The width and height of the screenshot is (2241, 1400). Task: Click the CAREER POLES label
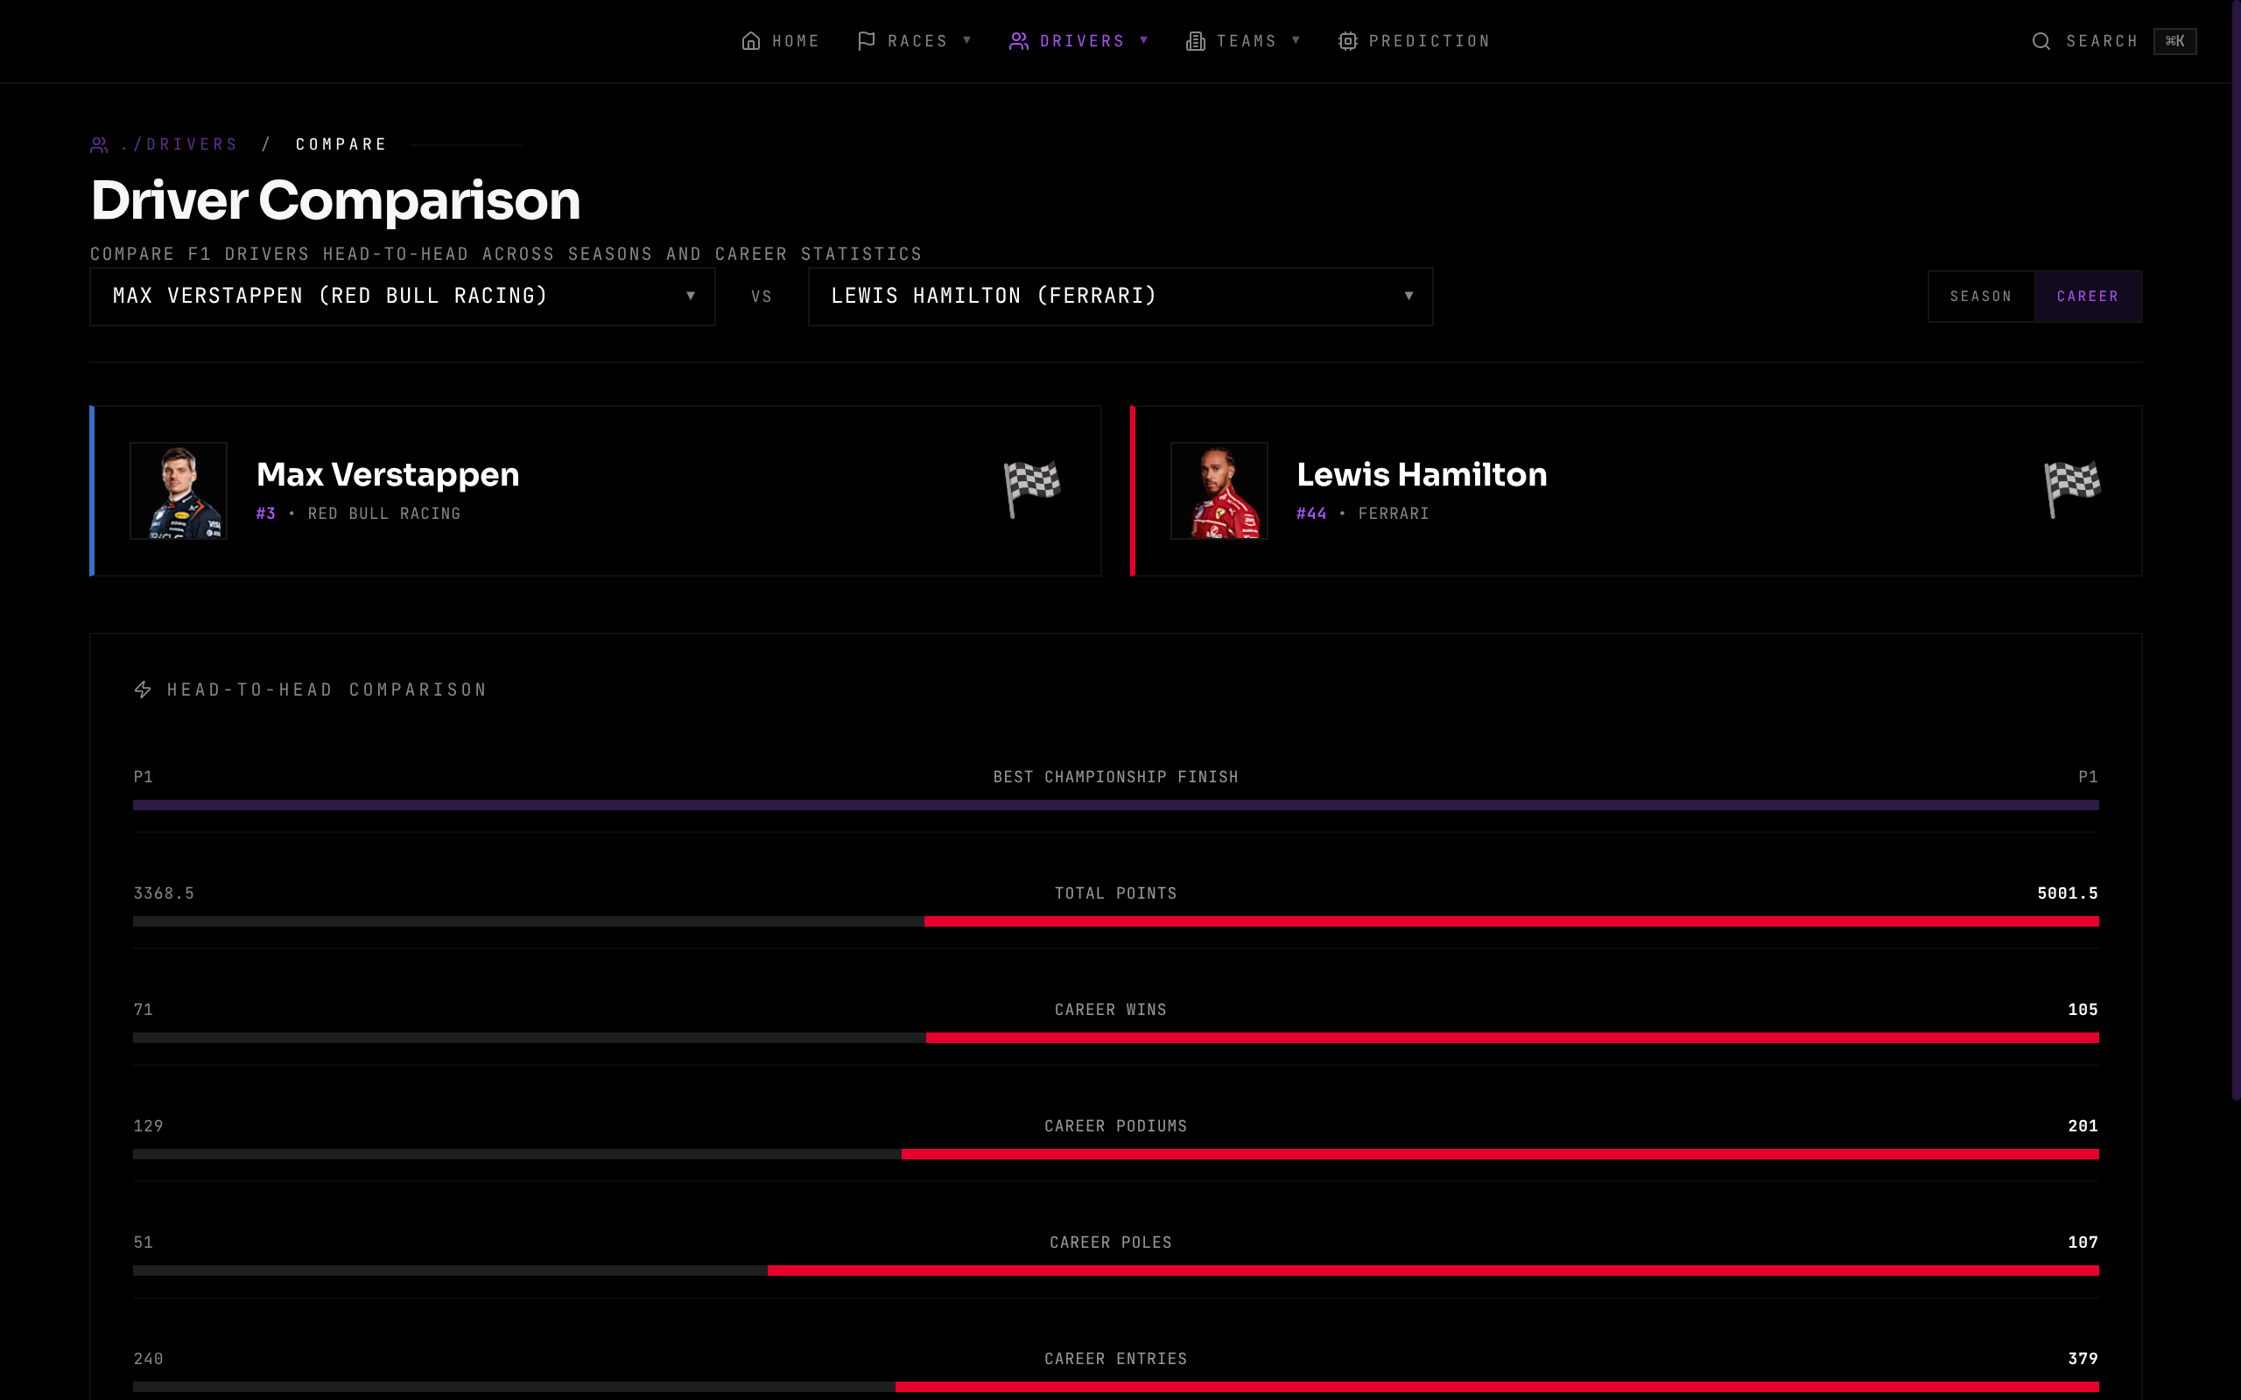point(1110,1242)
